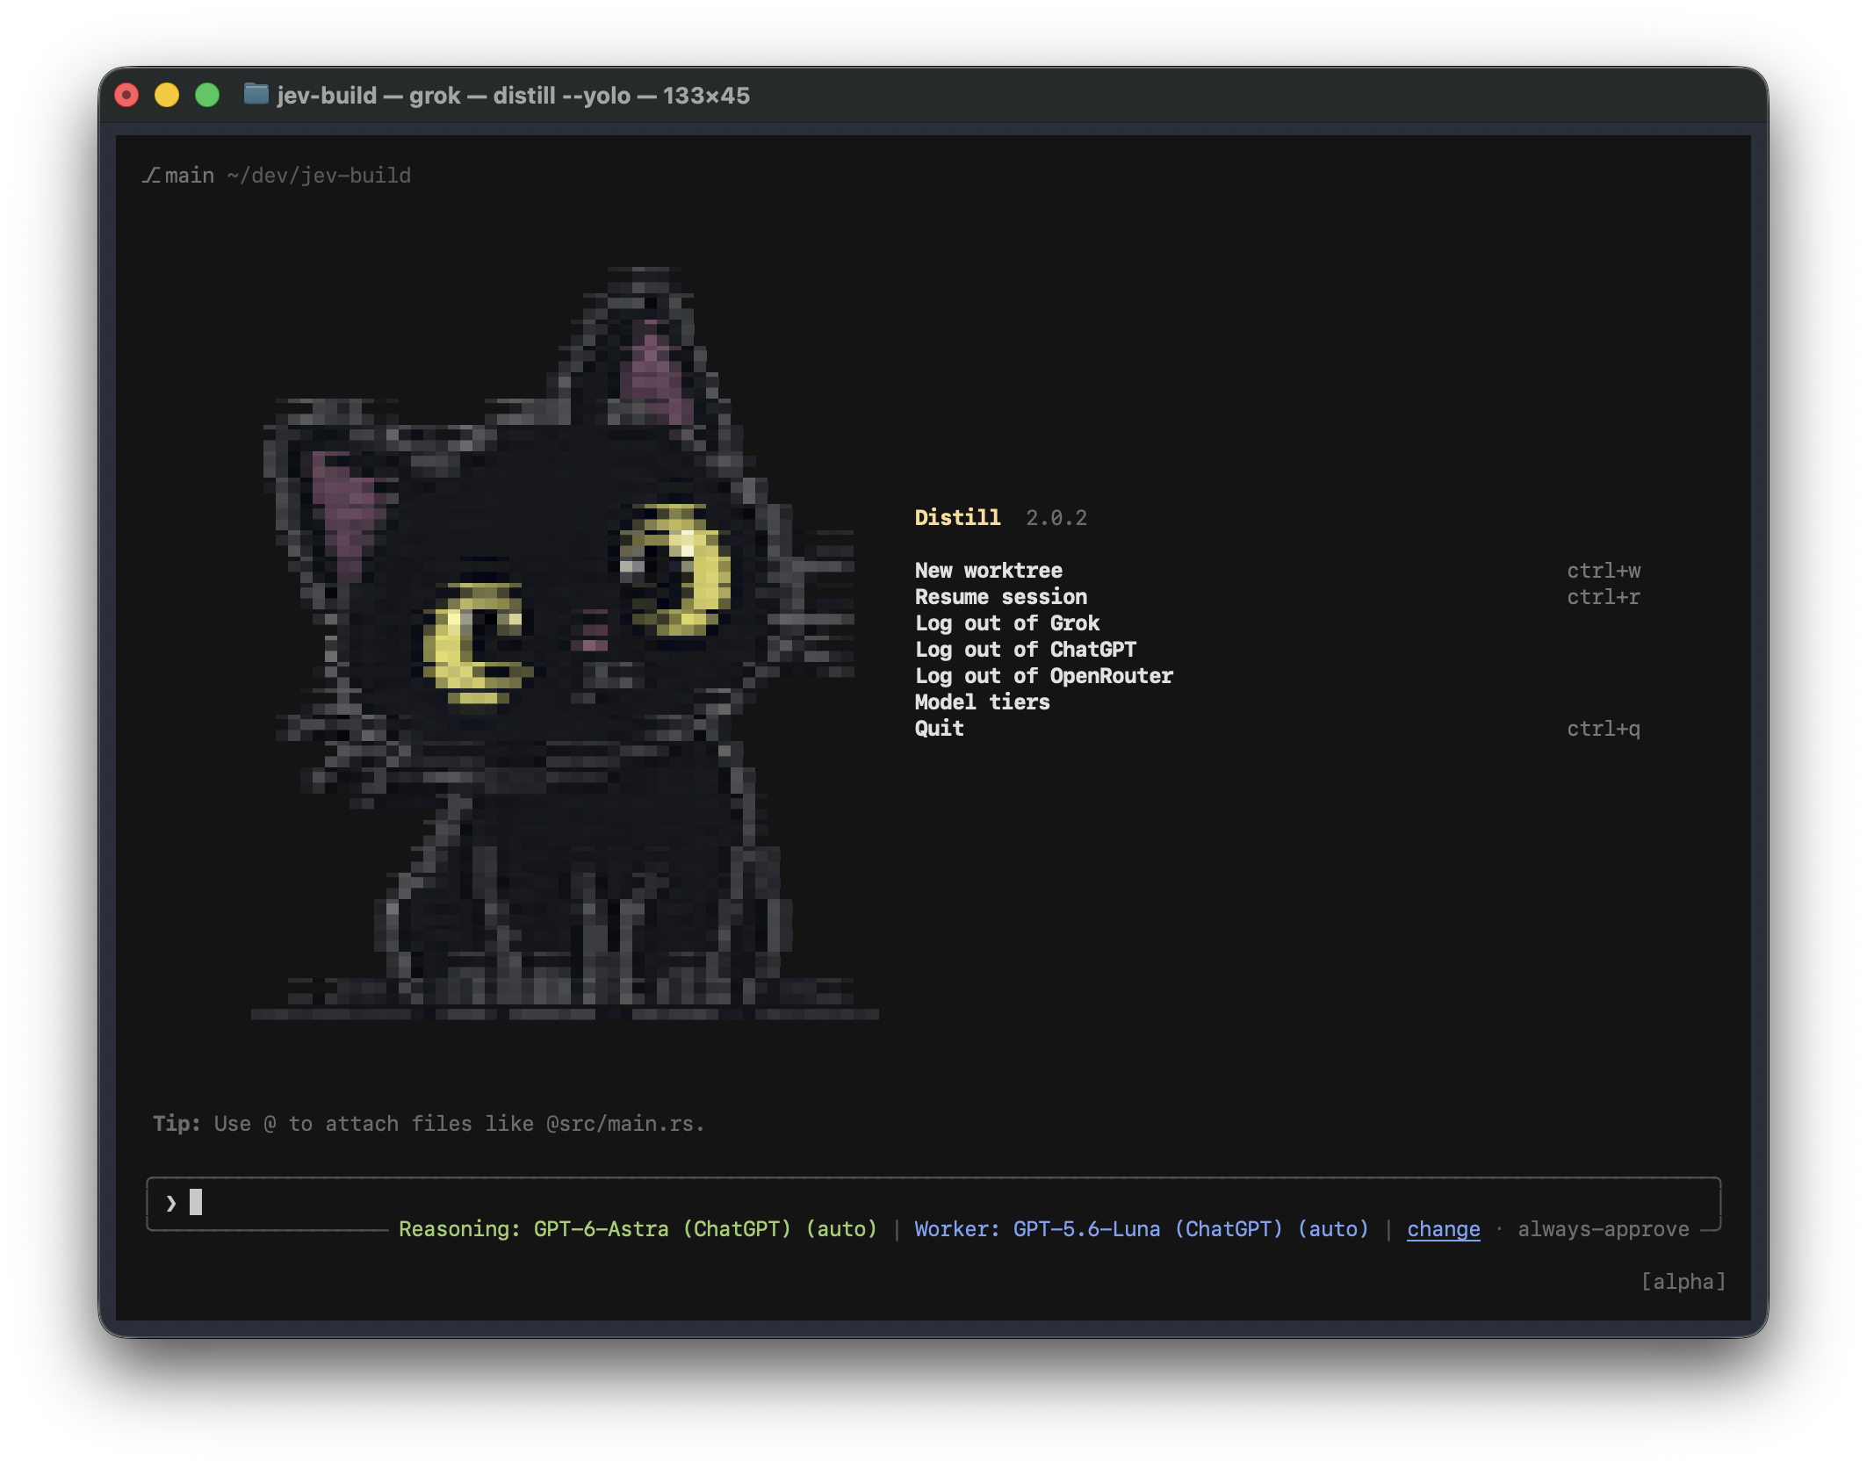The height and width of the screenshot is (1468, 1867).
Task: Click the ~/dev/jev-build path text
Action: coord(319,176)
